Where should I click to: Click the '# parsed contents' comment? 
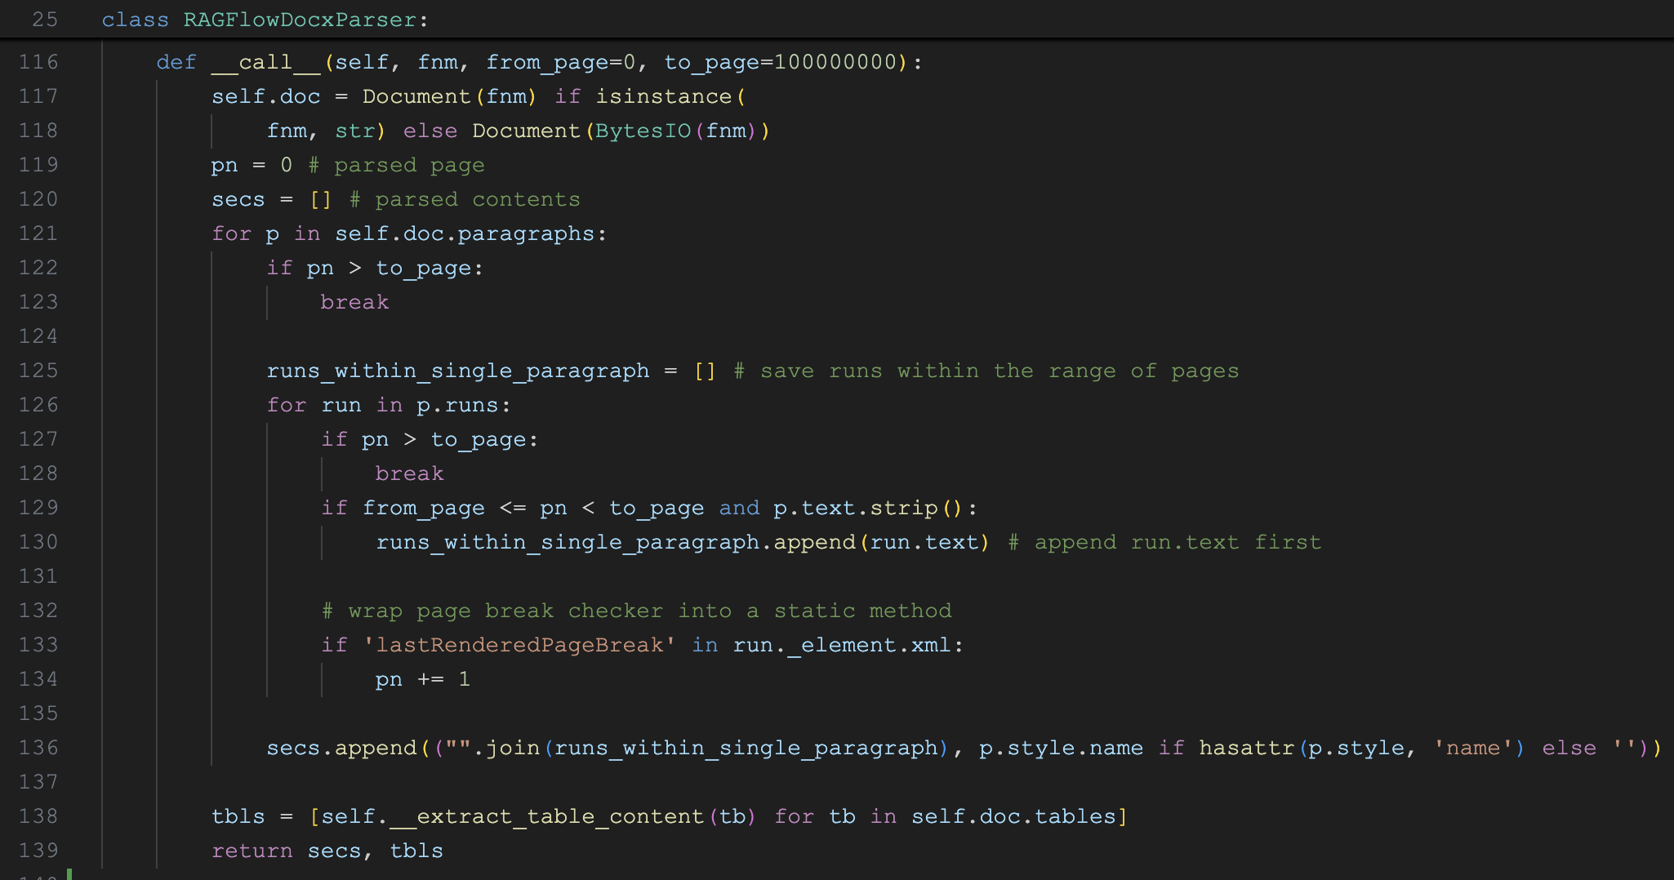(465, 199)
